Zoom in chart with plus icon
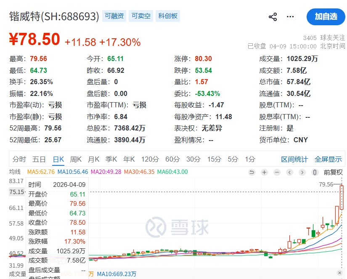Image resolution: width=347 pixels, height=279 pixels. coord(264,172)
